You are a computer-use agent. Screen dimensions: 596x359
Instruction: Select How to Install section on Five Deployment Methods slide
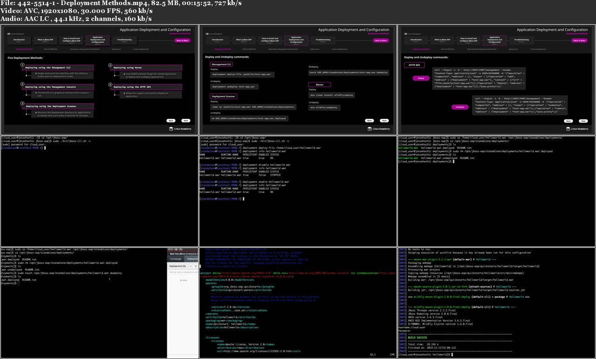tap(71, 40)
